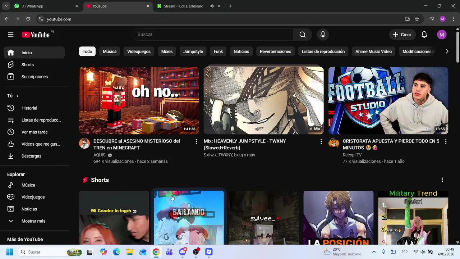This screenshot has height=259, width=460.
Task: Open the Windows Start menu
Action: pos(10,252)
